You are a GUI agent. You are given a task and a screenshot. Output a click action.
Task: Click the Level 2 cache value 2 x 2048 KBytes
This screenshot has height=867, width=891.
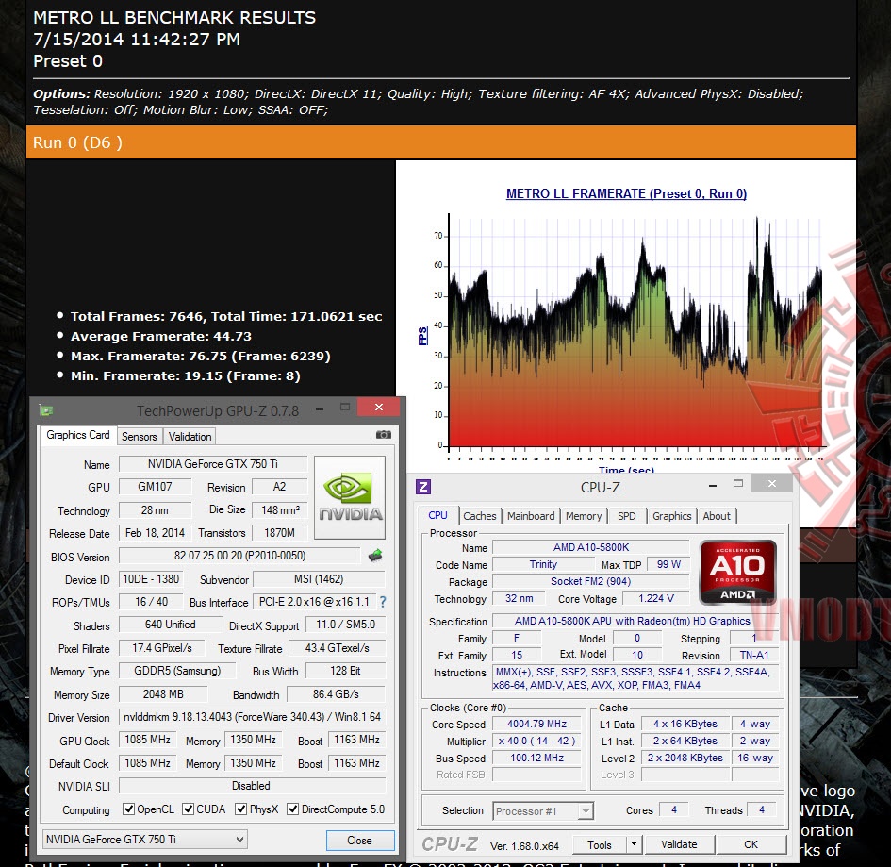tap(685, 758)
